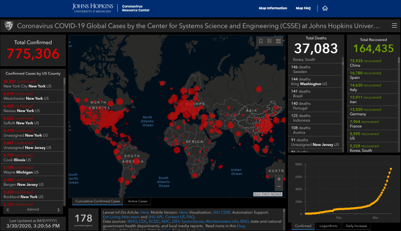
Task: Zoom in on the map
Action: tap(279, 179)
